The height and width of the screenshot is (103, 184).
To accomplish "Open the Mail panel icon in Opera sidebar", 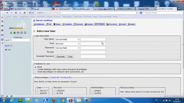I will (x=2, y=26).
